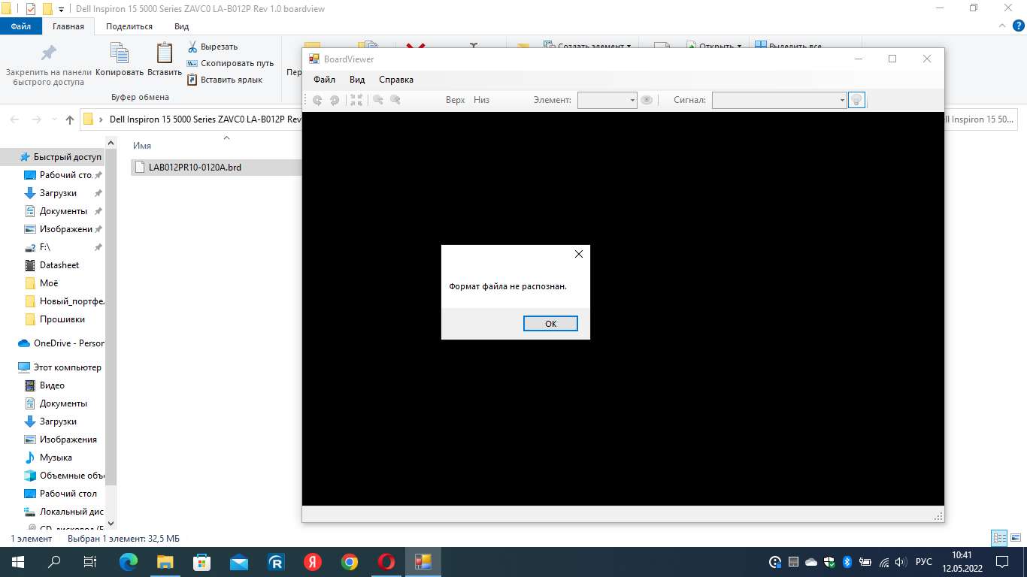Click Закрепить на панели быстрого доступа pin
Screen dimensions: 1027x577
pyautogui.click(x=48, y=65)
